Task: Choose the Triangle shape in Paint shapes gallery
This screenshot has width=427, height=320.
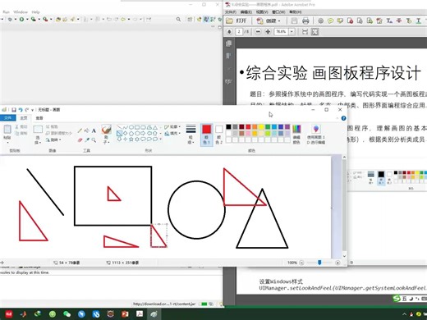Action: tap(155, 127)
